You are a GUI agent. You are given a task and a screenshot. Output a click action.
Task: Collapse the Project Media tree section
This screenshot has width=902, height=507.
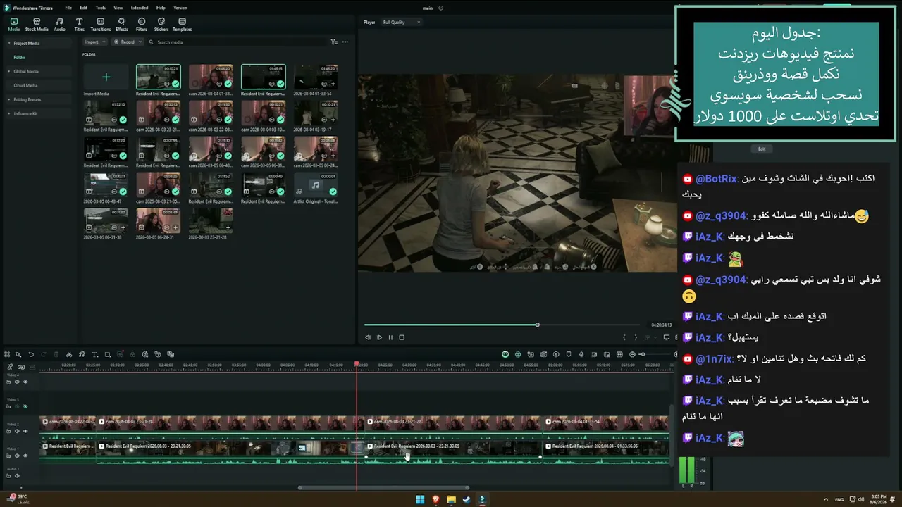click(x=8, y=43)
